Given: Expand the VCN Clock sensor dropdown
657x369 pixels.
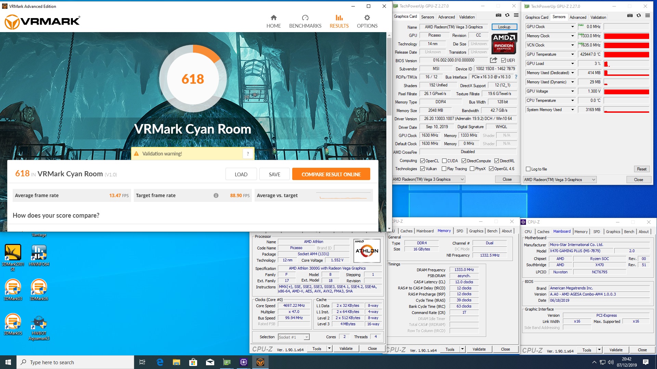Looking at the screenshot, I should point(572,45).
